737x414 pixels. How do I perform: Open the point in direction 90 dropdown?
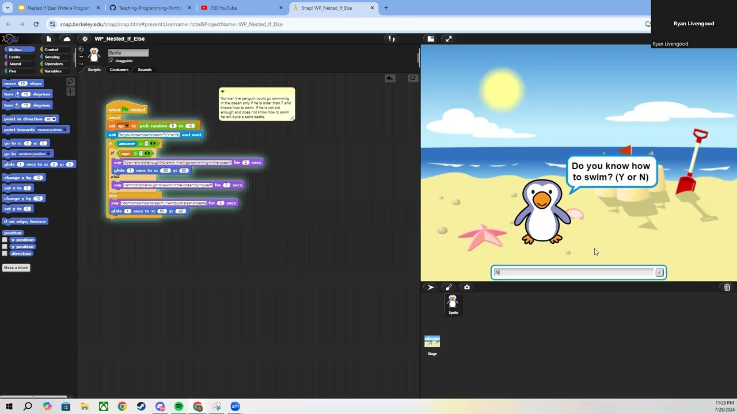coord(54,119)
